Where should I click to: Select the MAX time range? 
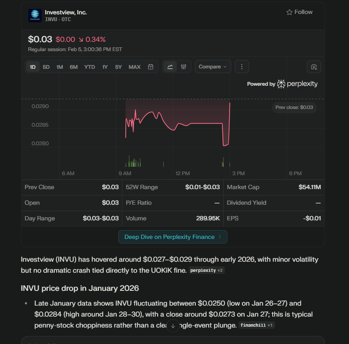tap(135, 67)
